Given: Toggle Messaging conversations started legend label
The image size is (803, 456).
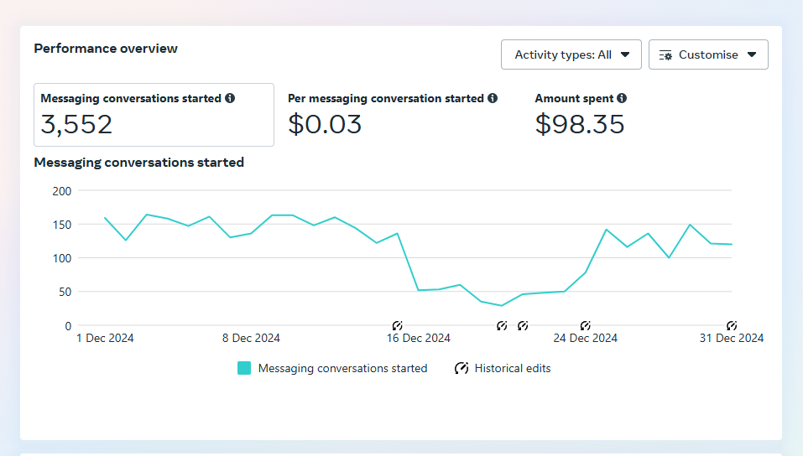Looking at the screenshot, I should point(342,368).
